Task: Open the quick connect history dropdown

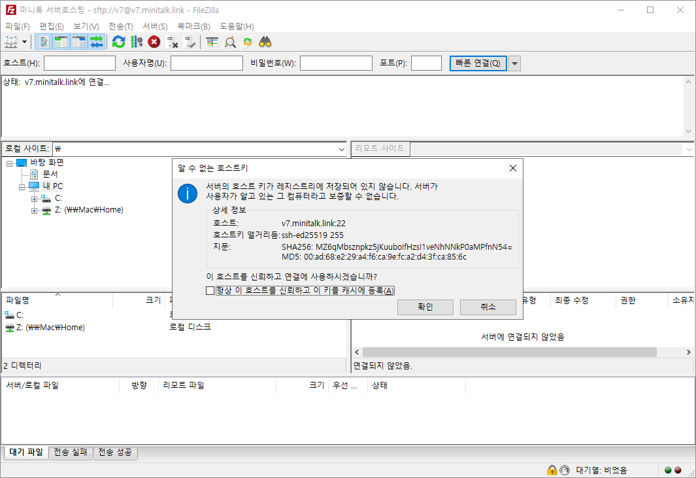Action: pyautogui.click(x=514, y=63)
